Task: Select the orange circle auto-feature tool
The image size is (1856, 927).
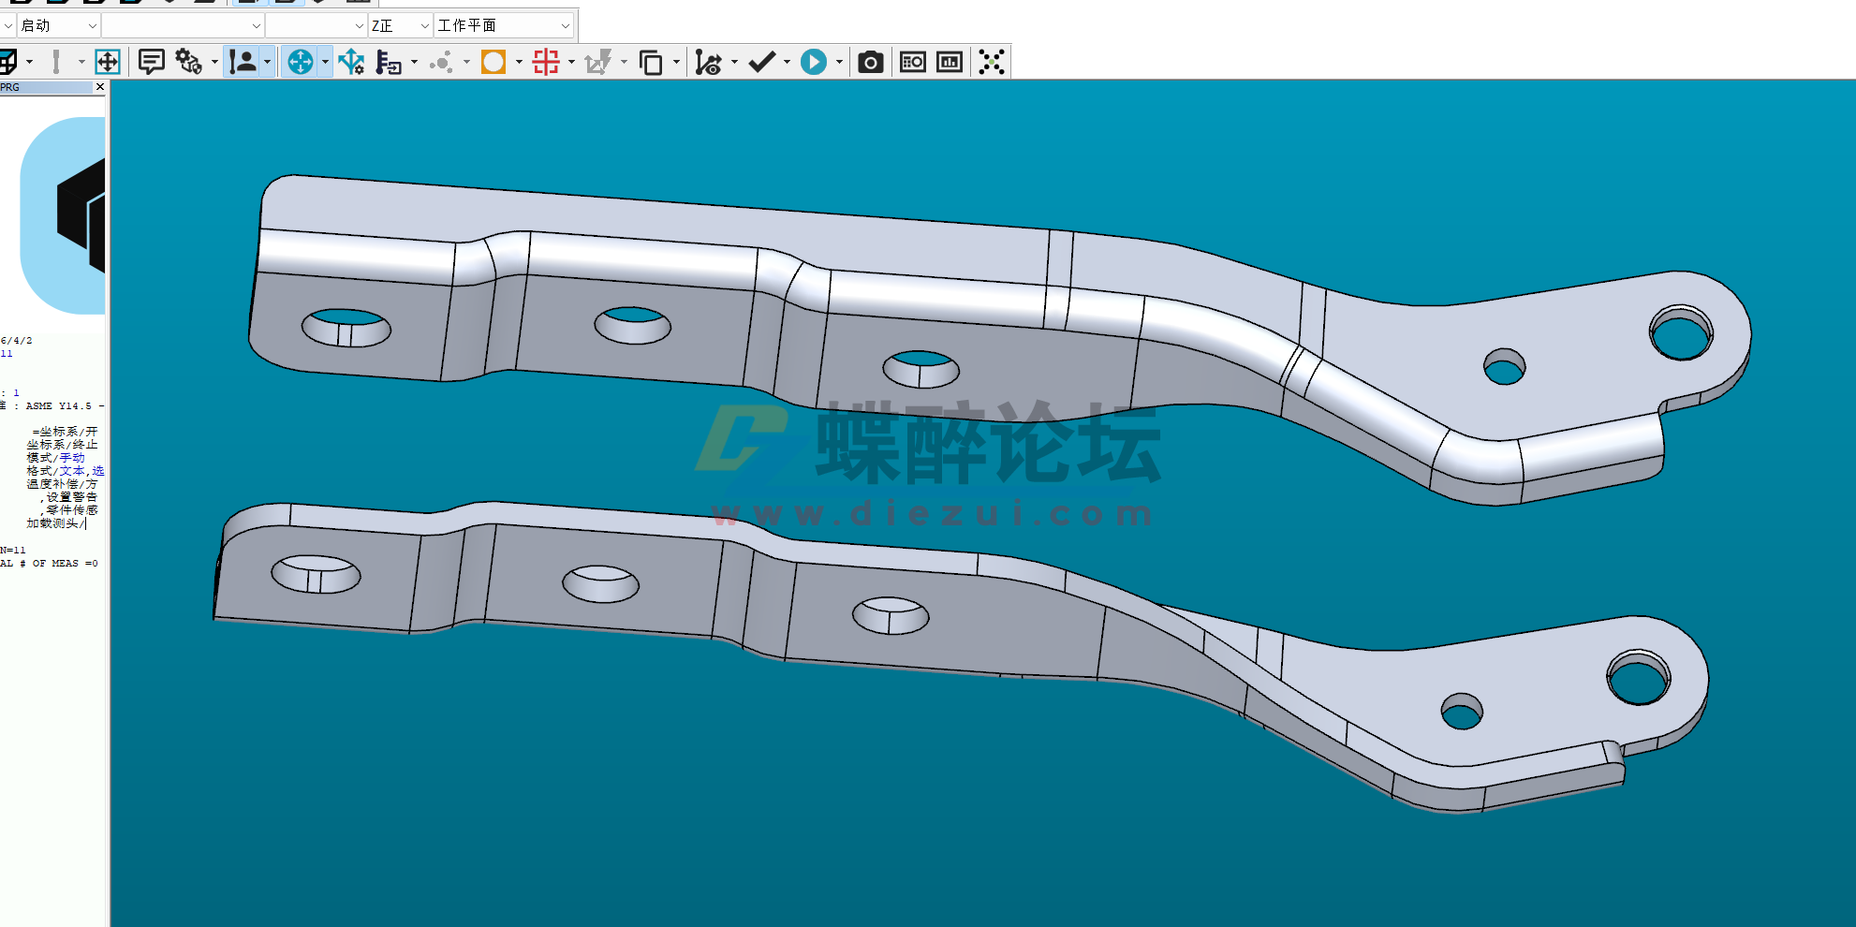Action: [493, 62]
